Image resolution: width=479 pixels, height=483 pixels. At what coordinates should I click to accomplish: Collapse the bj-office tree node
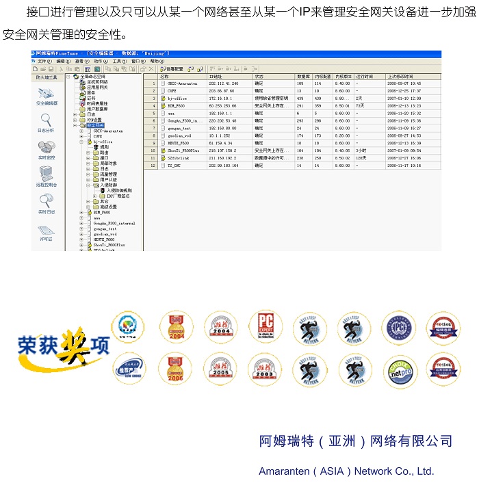tap(81, 142)
